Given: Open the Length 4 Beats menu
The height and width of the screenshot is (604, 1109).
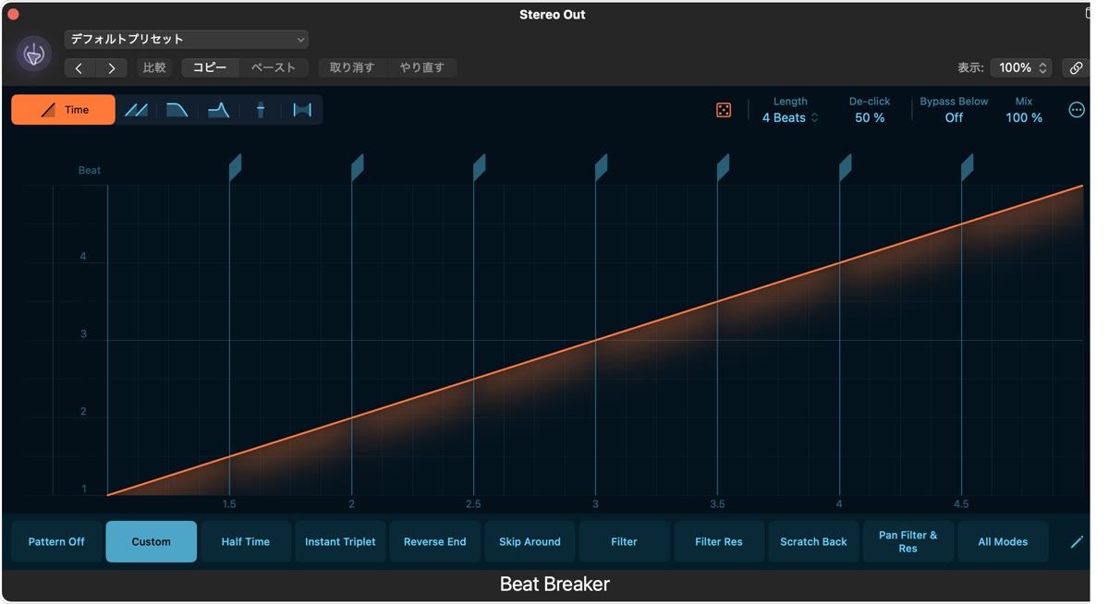Looking at the screenshot, I should [790, 118].
